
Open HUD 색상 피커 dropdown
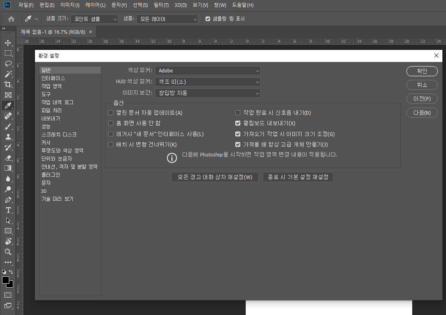(208, 82)
